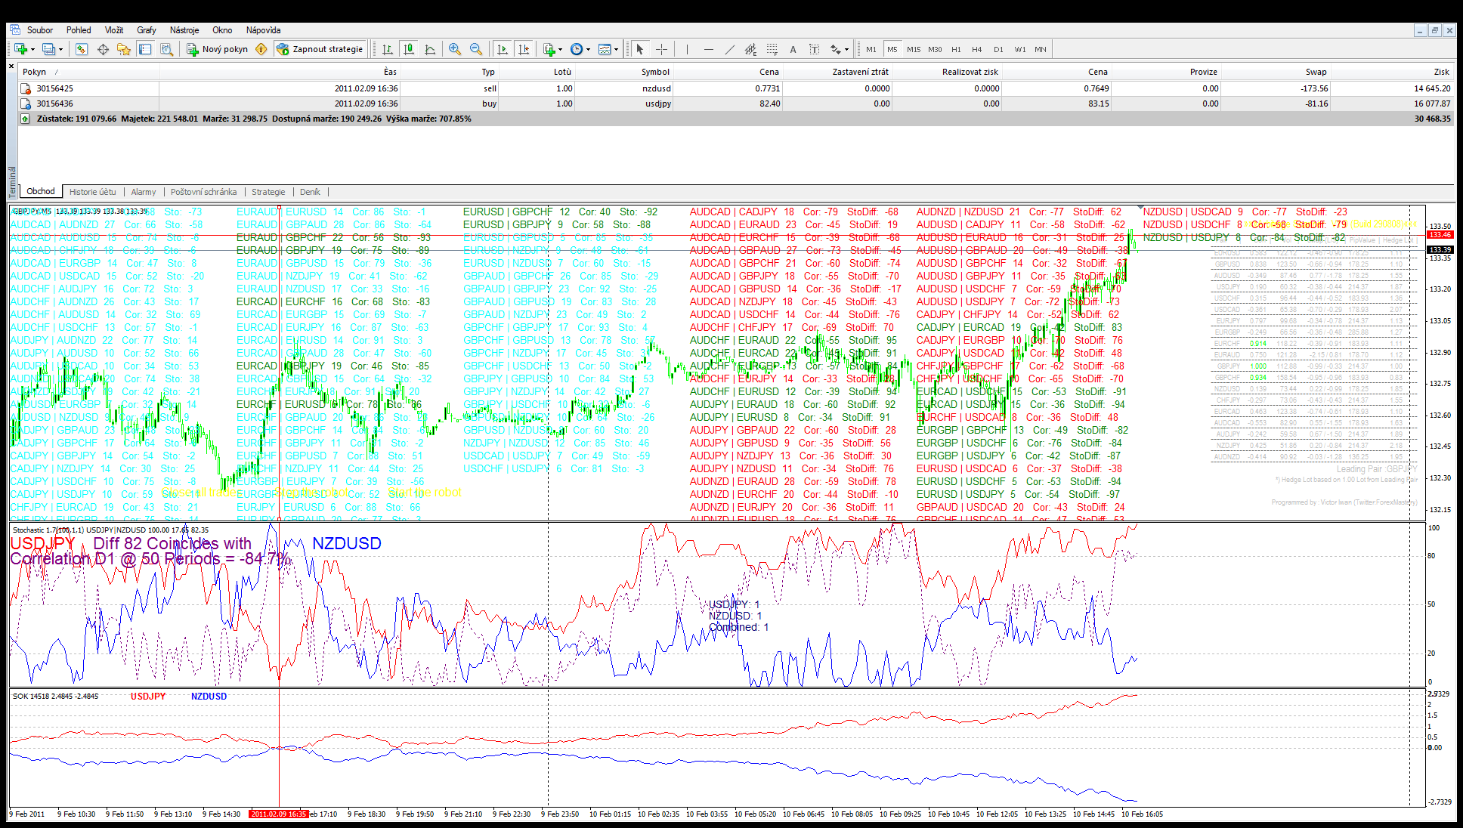Expand the new chart dropdown arrow
Image resolution: width=1463 pixels, height=828 pixels.
(32, 49)
